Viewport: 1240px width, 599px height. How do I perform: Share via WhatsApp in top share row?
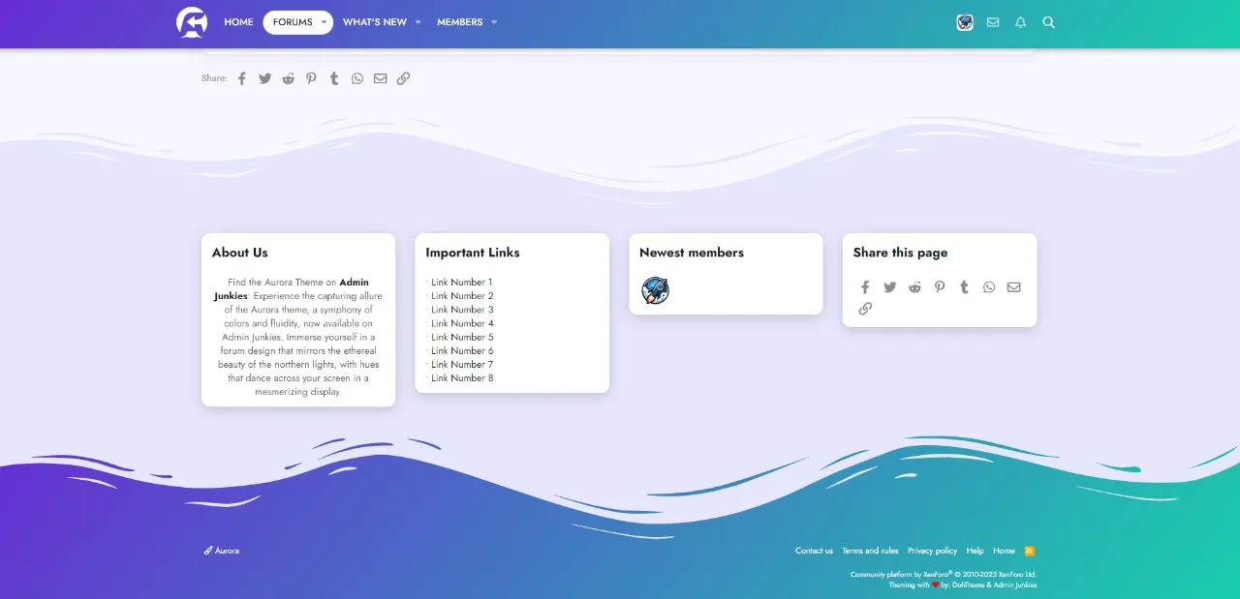[357, 78]
